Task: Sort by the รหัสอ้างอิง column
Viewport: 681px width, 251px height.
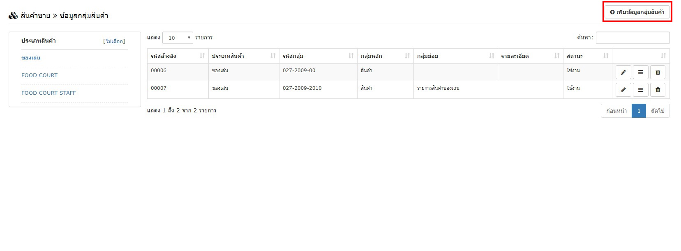Action: (178, 56)
